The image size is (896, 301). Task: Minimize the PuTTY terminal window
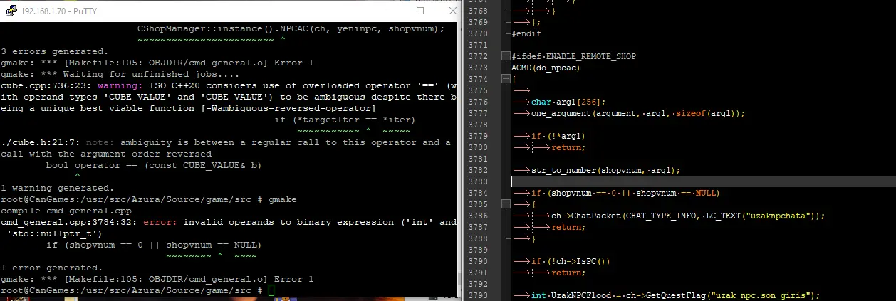[386, 11]
